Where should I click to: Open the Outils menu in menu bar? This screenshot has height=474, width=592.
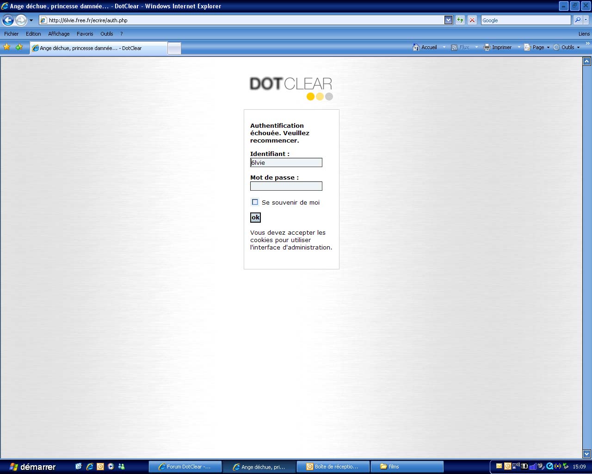pyautogui.click(x=107, y=34)
